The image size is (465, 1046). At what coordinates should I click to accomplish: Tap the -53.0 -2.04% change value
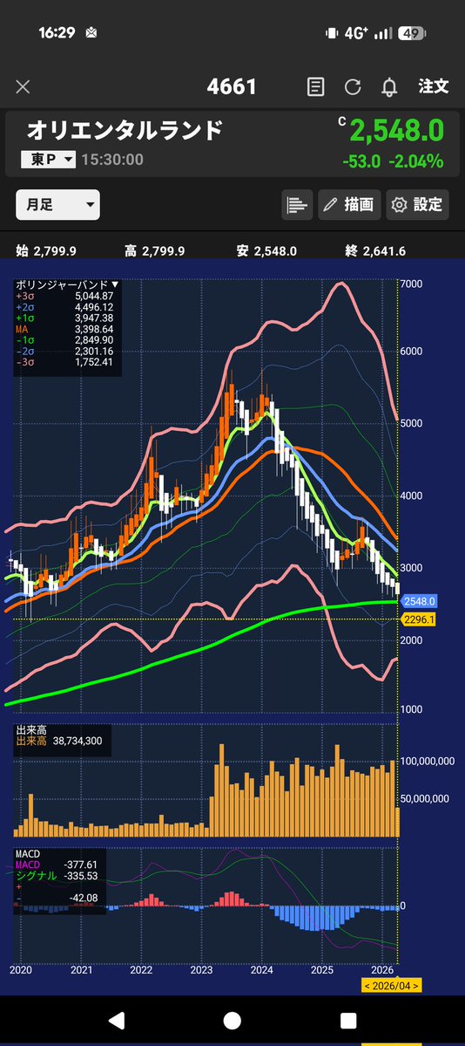pos(393,161)
